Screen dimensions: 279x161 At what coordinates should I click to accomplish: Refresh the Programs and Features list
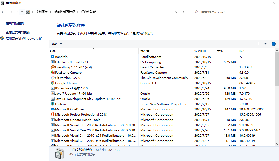pos(184,12)
